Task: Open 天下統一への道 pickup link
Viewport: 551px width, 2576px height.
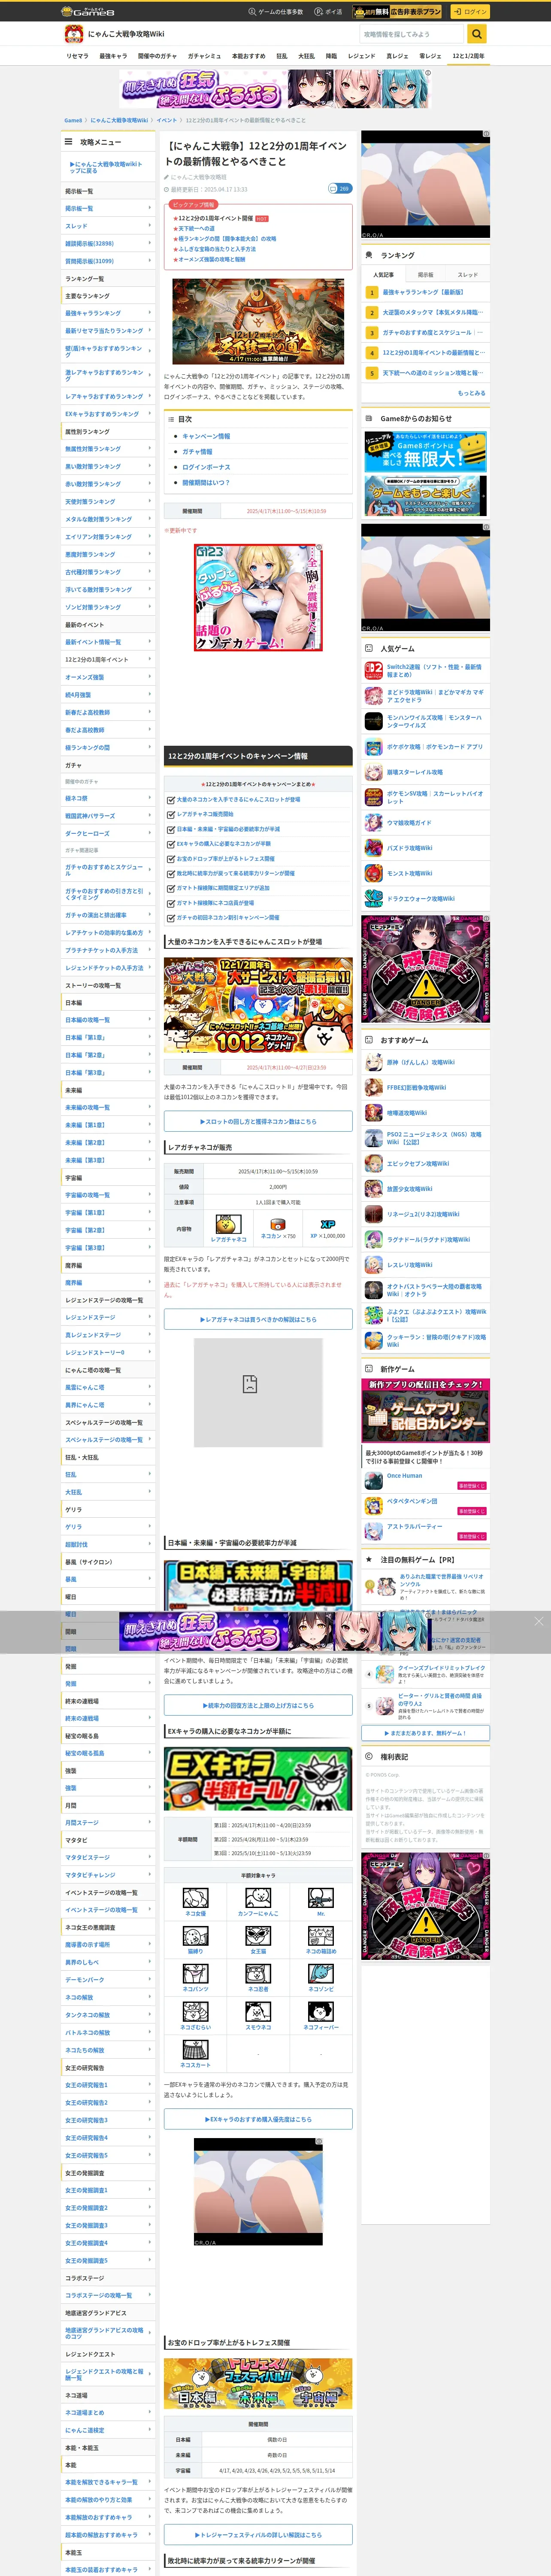Action: coord(196,229)
